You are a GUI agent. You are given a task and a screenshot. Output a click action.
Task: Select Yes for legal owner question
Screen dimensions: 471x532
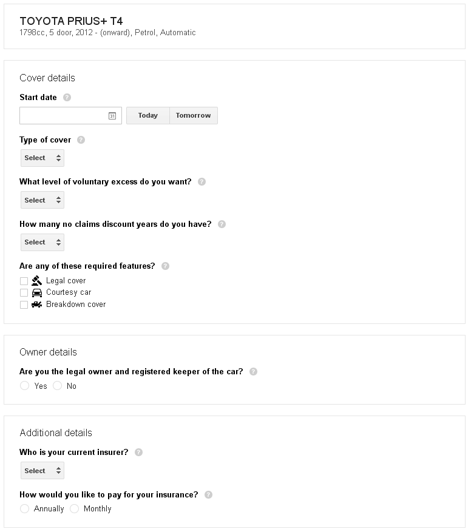click(24, 386)
